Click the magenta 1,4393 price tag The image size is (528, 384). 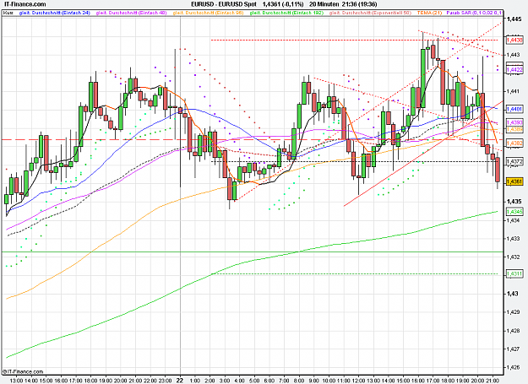point(514,122)
